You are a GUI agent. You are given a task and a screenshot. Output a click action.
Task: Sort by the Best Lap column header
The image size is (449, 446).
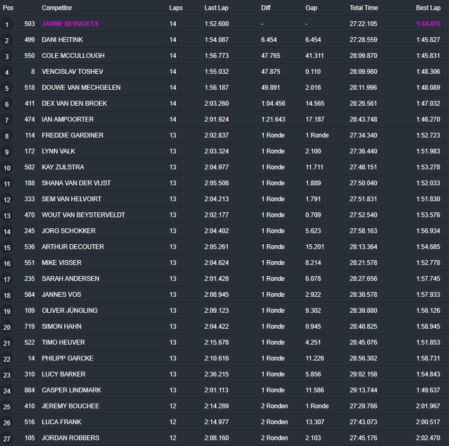coord(428,8)
